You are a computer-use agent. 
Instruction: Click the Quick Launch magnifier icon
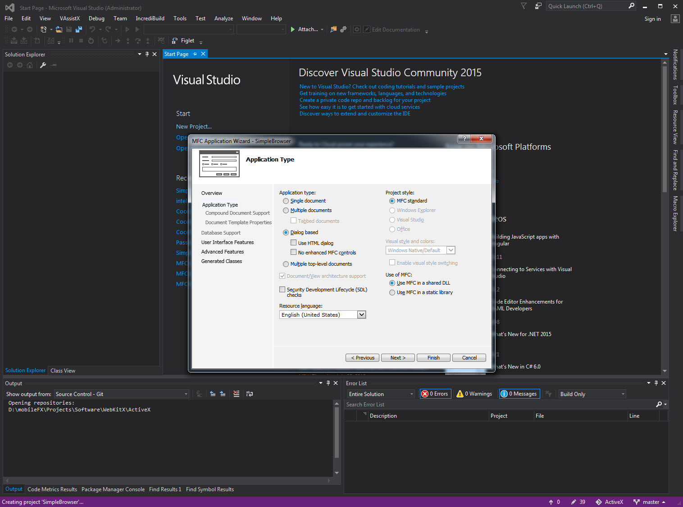(631, 6)
